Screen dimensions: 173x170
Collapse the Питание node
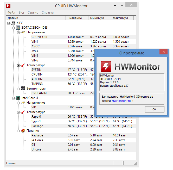(18, 131)
